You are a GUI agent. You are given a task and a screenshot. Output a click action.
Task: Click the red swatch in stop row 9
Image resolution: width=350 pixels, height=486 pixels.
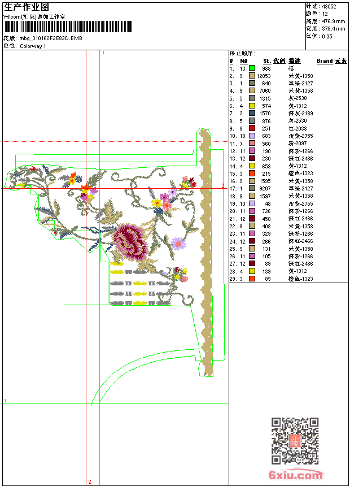tap(252, 128)
